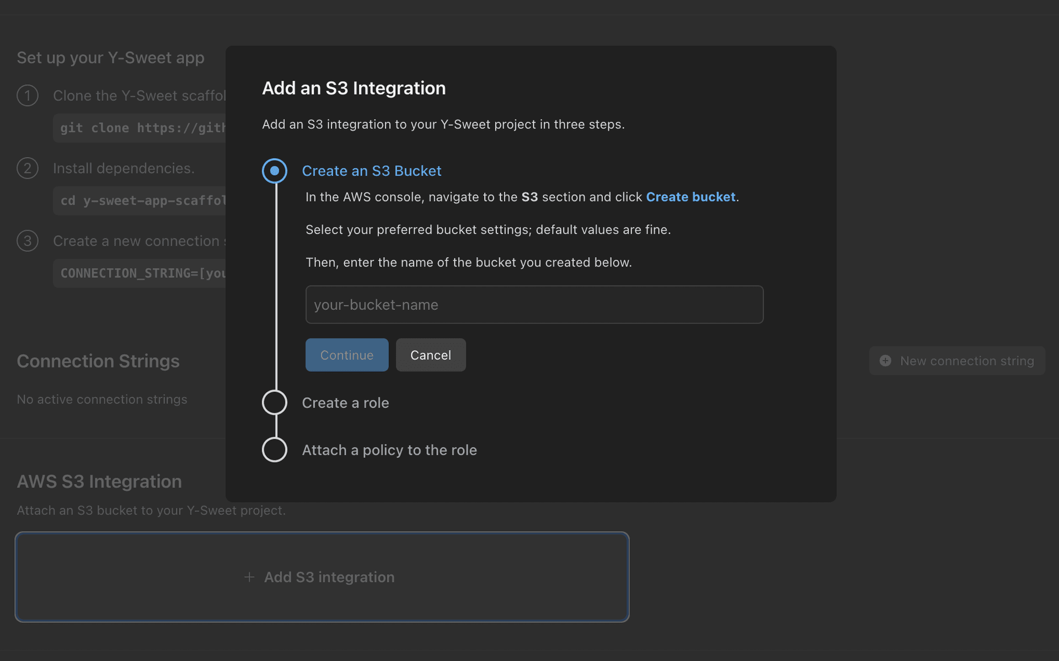Image resolution: width=1059 pixels, height=661 pixels.
Task: Click Attach an S3 bucket description text
Action: (x=151, y=510)
